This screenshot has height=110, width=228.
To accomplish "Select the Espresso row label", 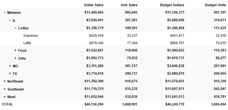I will 31,36.
